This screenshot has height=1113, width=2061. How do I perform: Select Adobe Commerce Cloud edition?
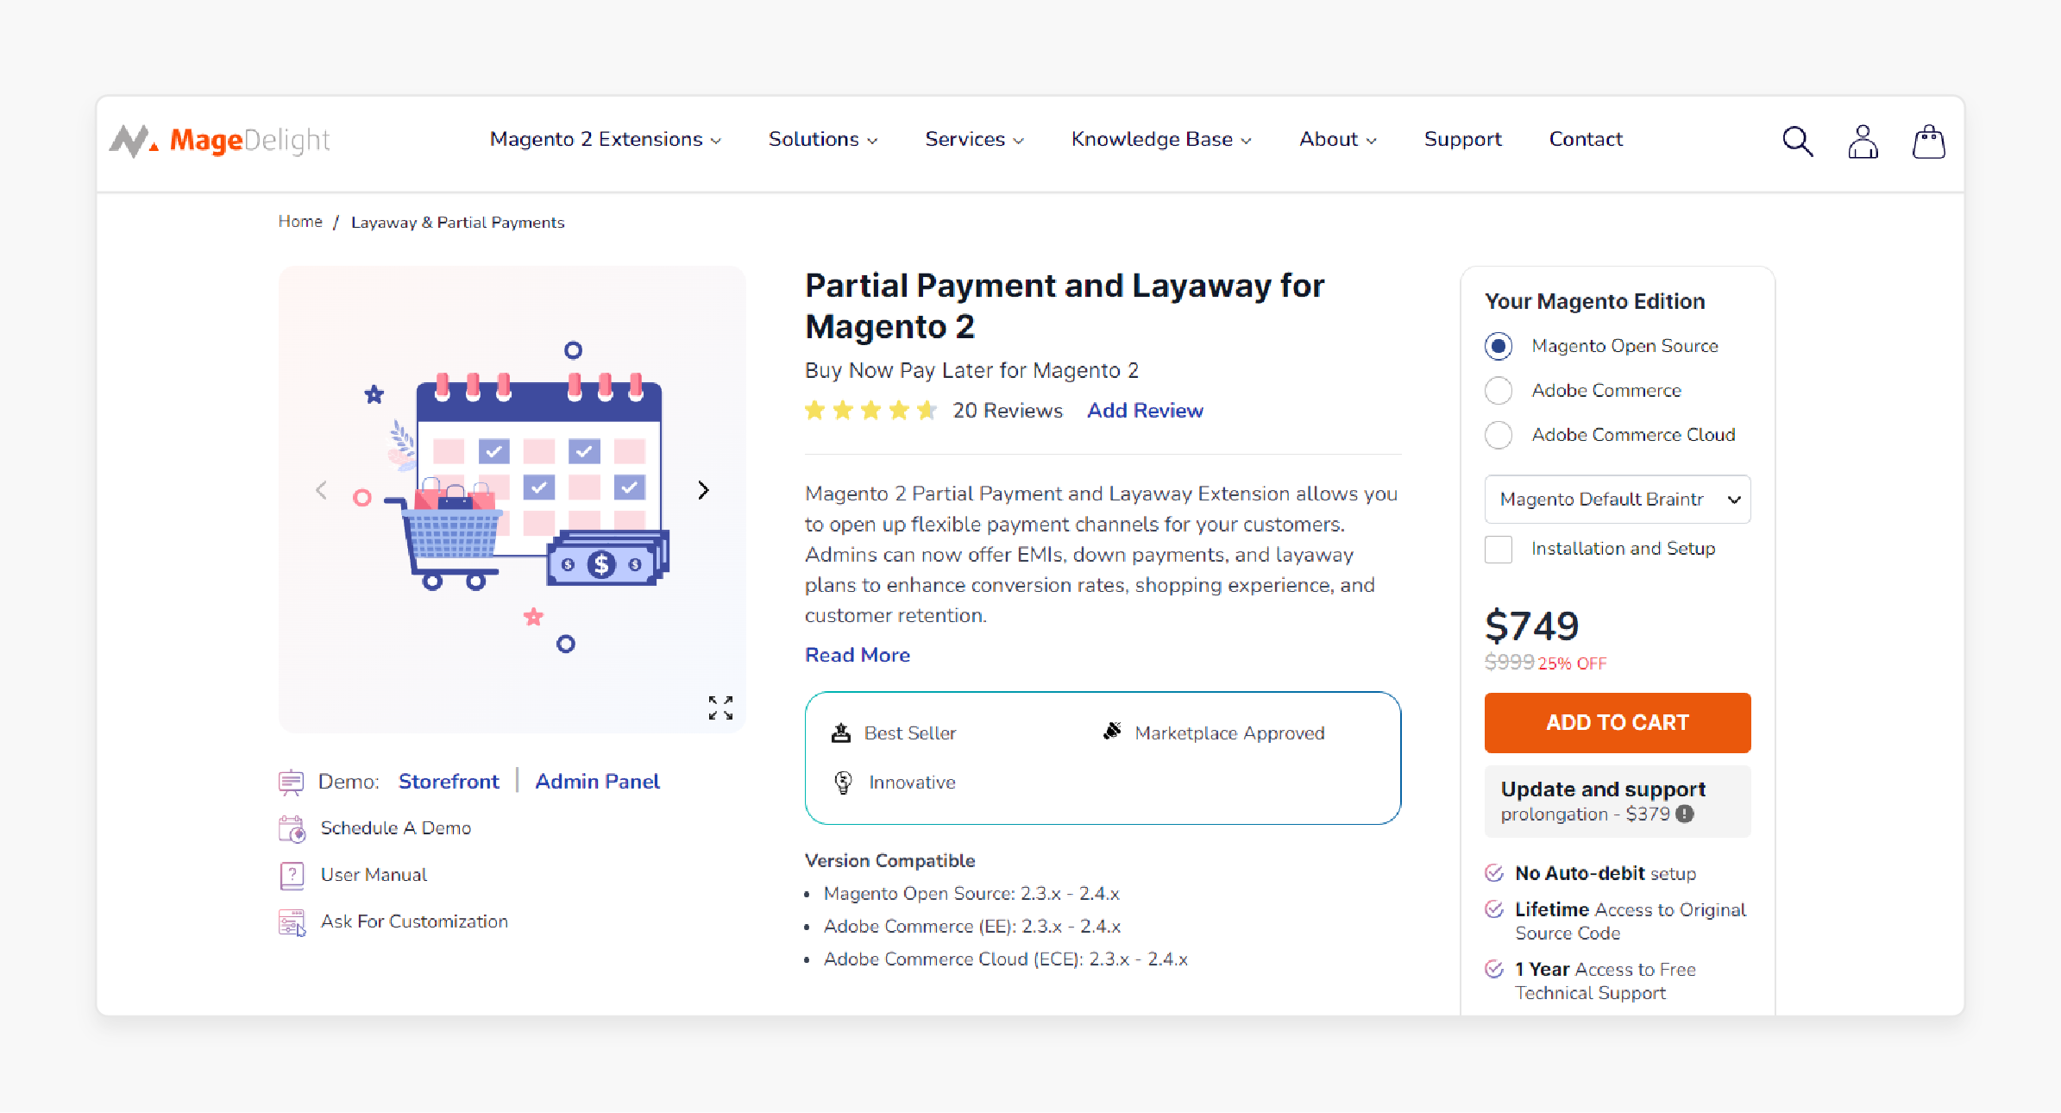point(1498,434)
